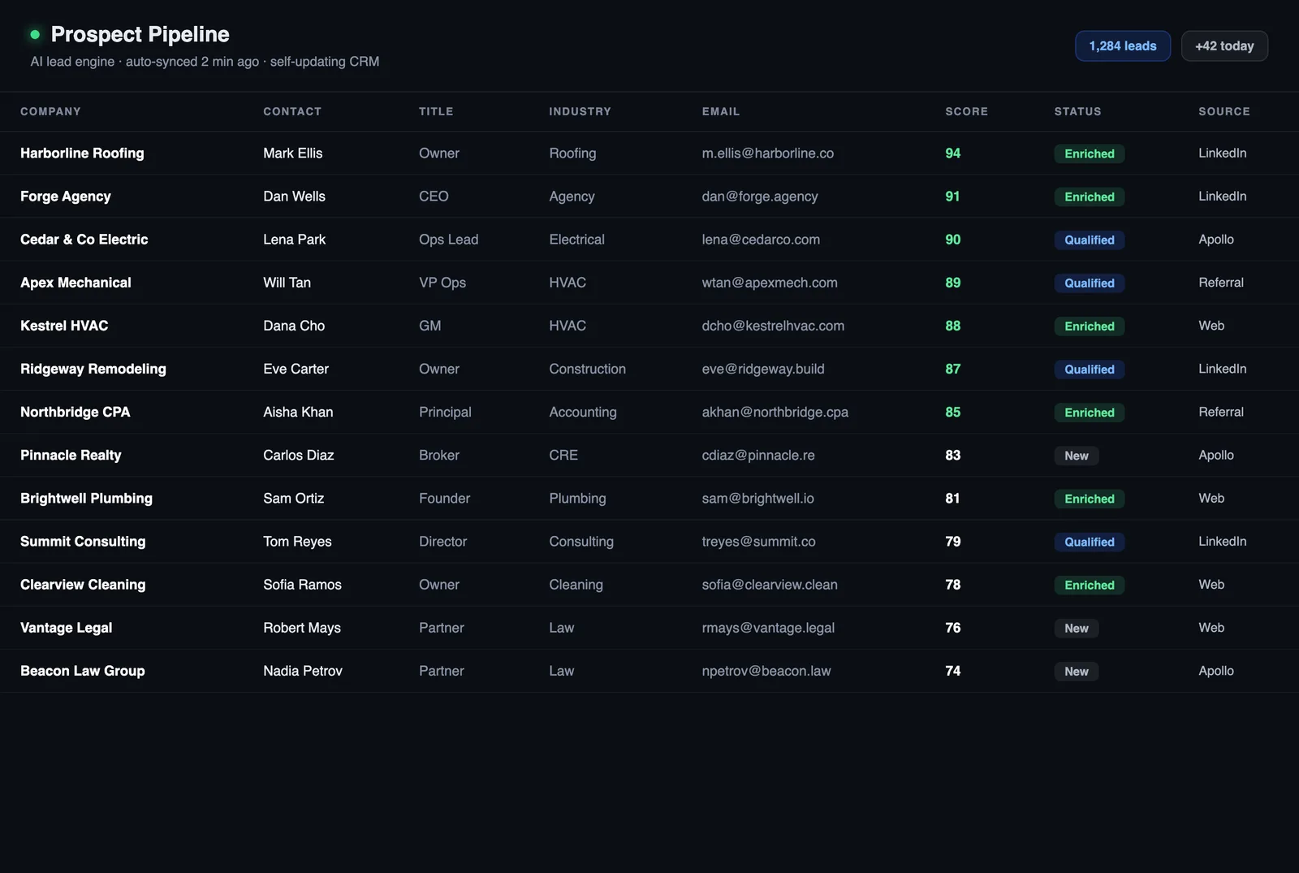
Task: Select the Cedar & Co Electric company
Action: click(84, 240)
